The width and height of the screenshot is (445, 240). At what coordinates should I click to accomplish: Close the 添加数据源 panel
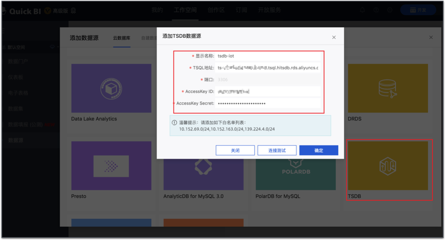pos(431,37)
